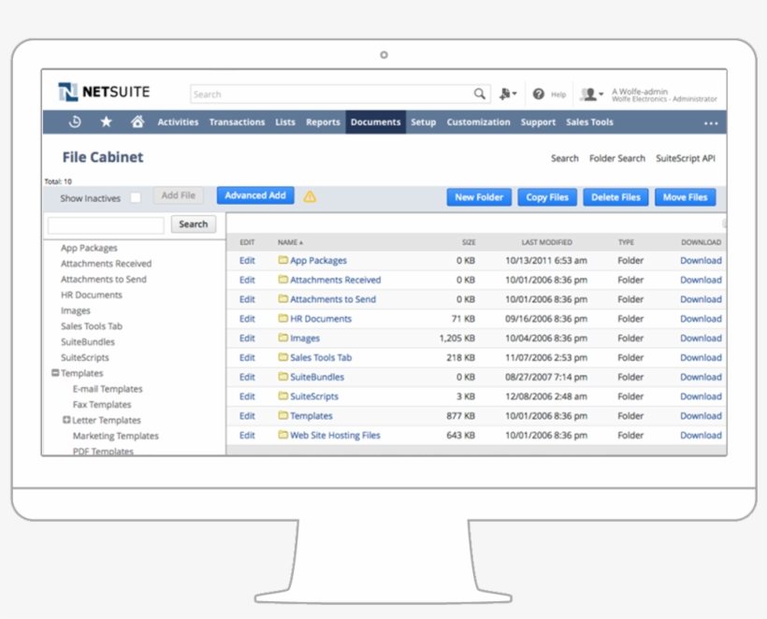Image resolution: width=767 pixels, height=619 pixels.
Task: Open the Transactions menu
Action: tap(237, 122)
